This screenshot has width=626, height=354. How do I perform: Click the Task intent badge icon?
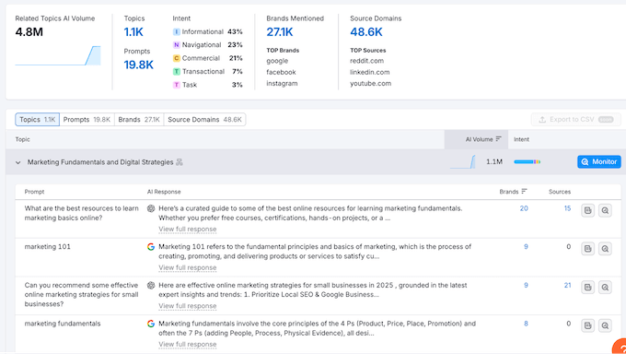point(177,85)
